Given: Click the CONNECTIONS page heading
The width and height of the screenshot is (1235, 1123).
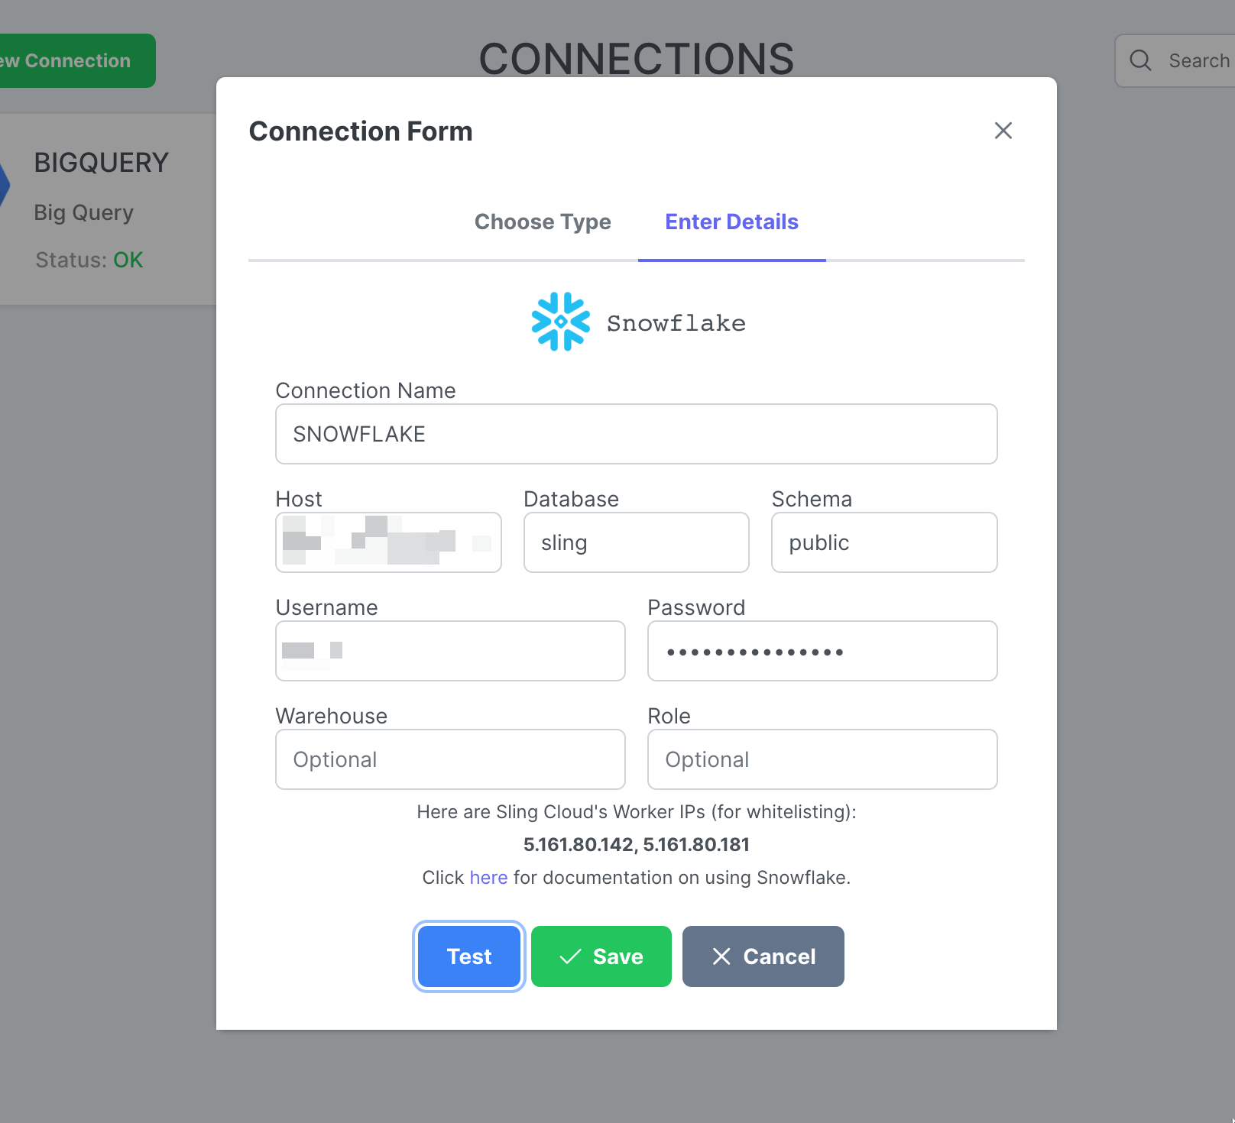Looking at the screenshot, I should (x=636, y=58).
